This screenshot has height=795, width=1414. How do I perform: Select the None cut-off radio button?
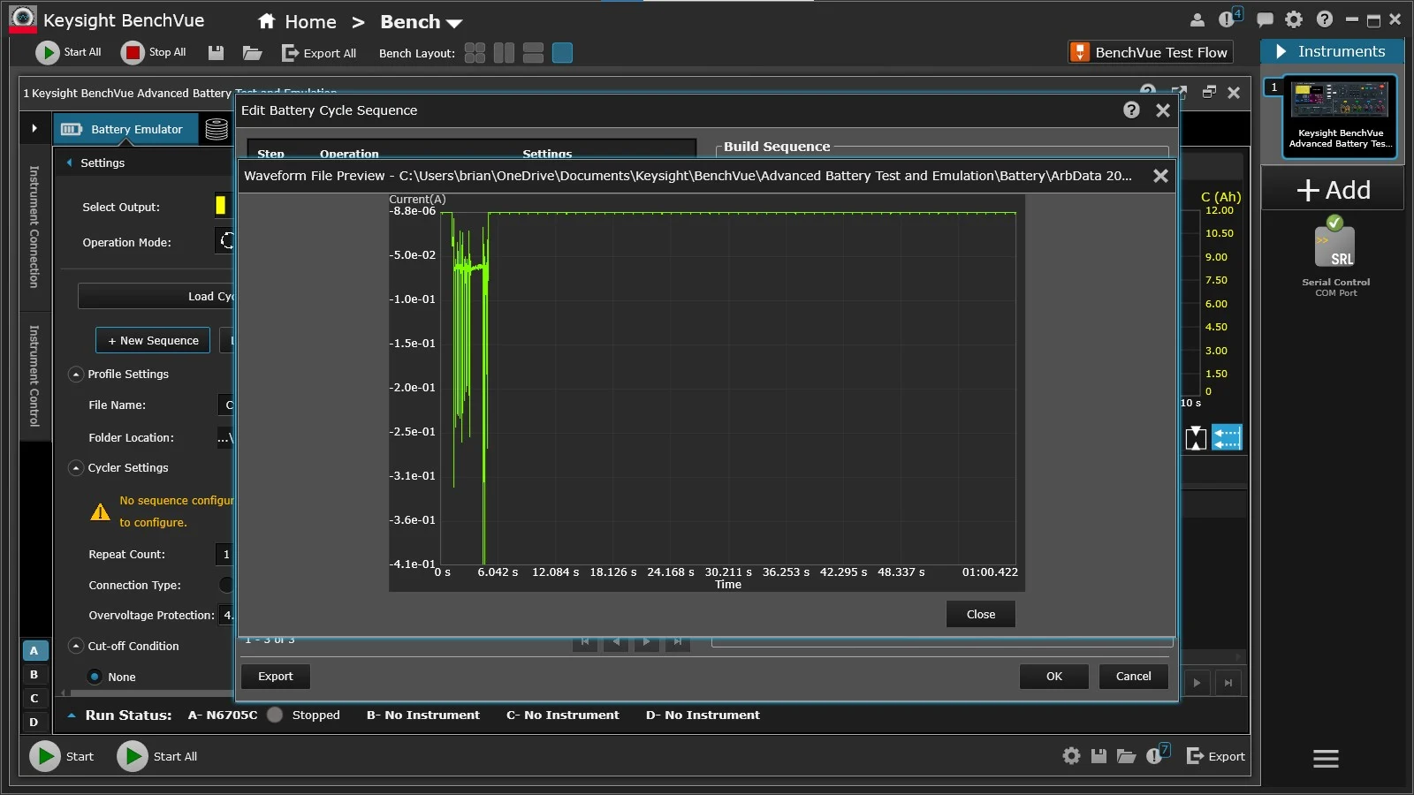click(x=95, y=677)
